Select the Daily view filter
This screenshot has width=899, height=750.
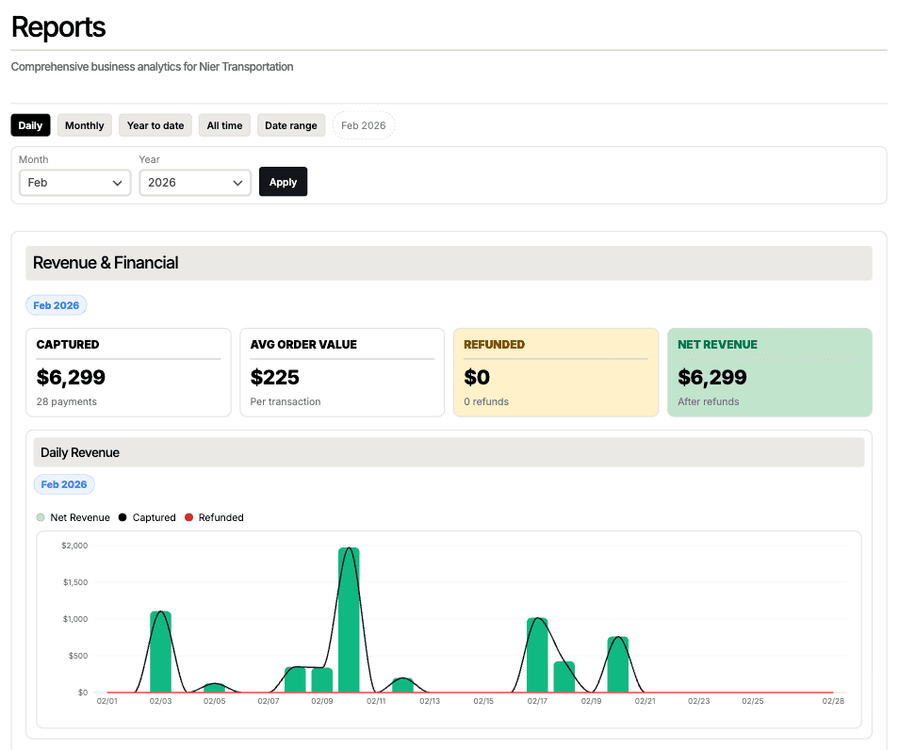[30, 124]
